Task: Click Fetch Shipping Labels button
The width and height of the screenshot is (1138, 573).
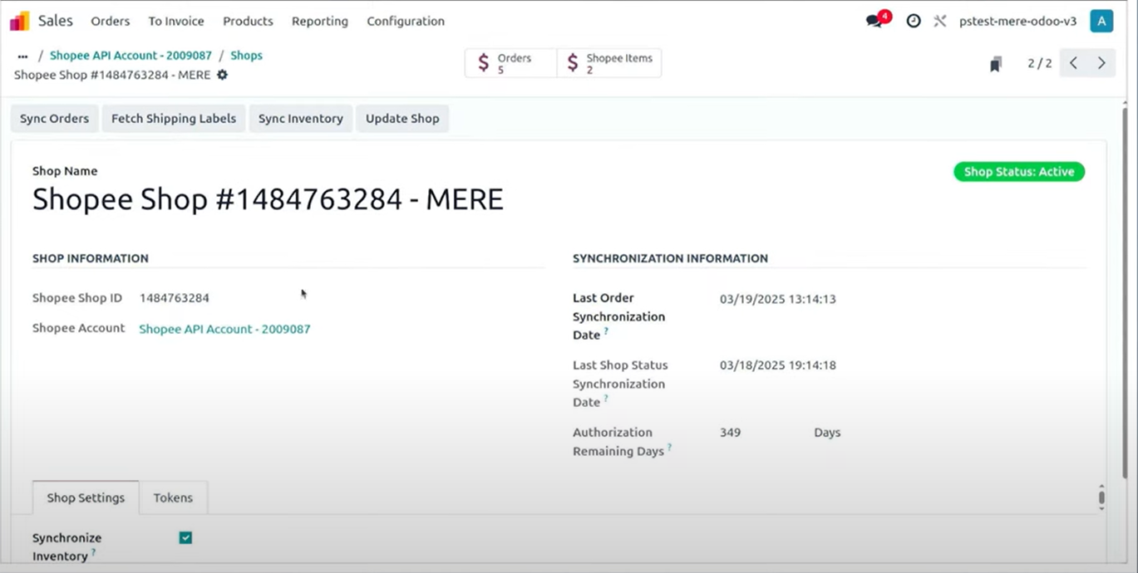Action: click(x=174, y=119)
